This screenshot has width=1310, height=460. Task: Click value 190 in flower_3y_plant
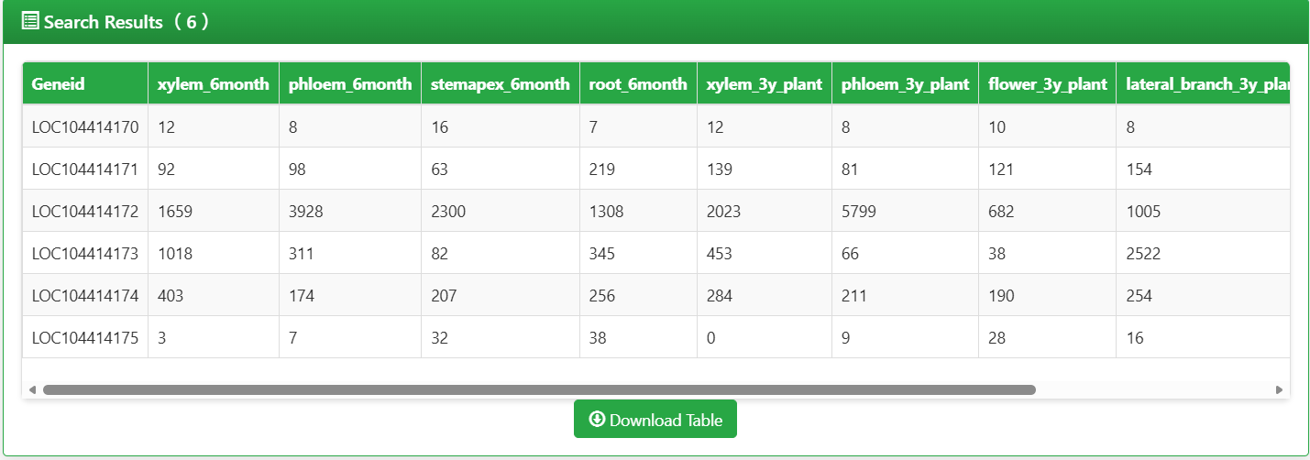[1001, 296]
